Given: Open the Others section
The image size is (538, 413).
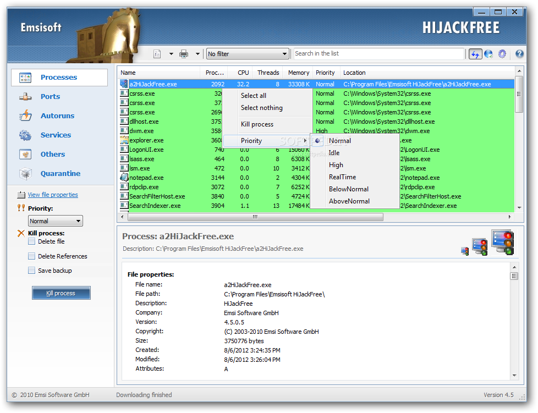Looking at the screenshot, I should (52, 154).
